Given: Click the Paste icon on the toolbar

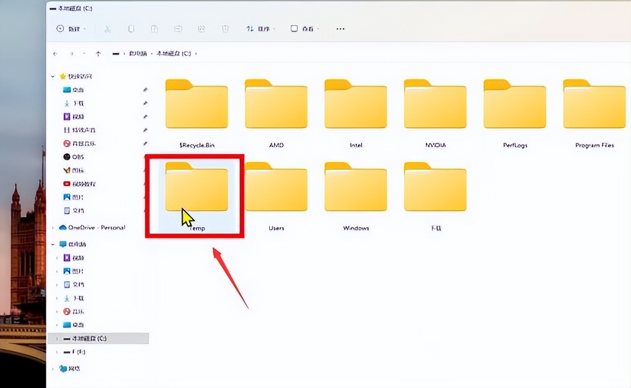Looking at the screenshot, I should tap(154, 29).
